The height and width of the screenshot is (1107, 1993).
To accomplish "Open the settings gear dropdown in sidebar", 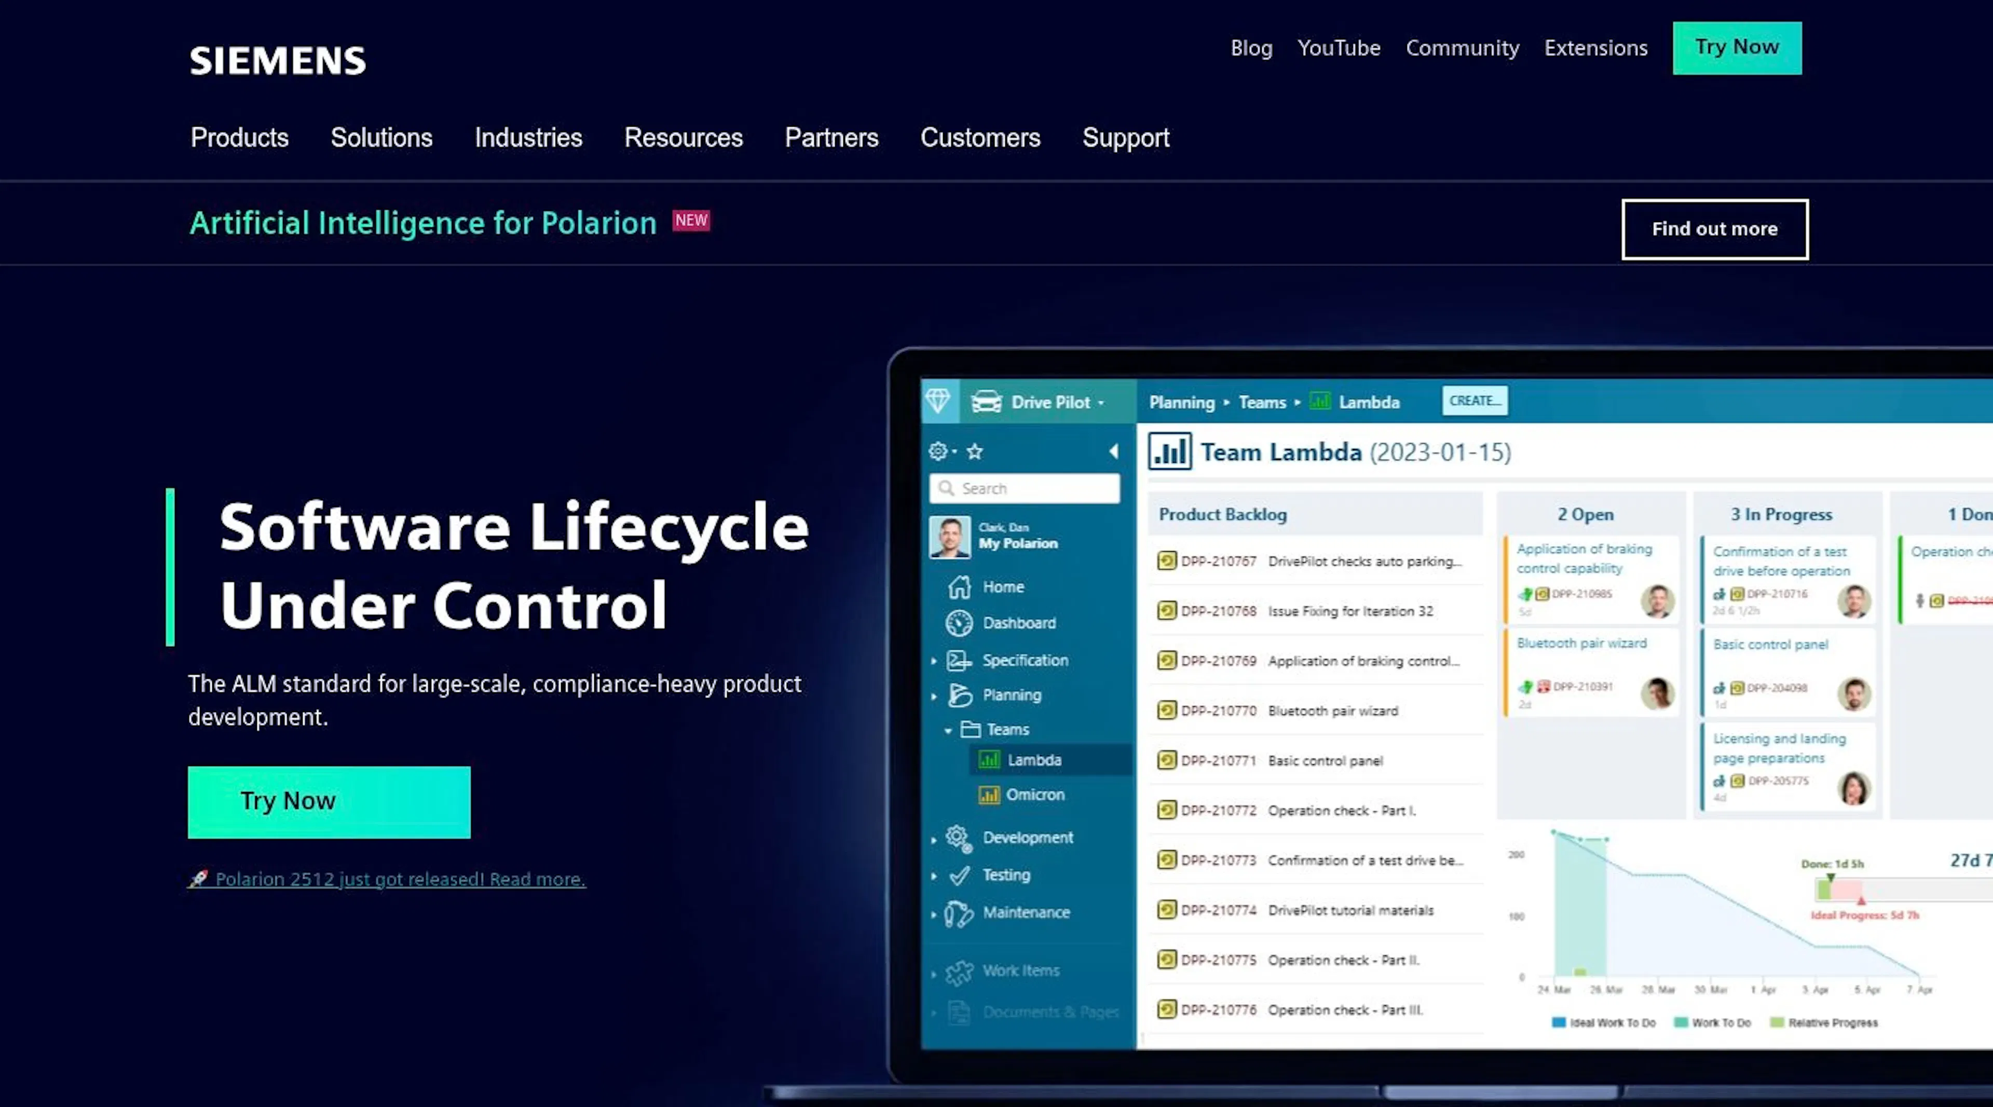I will [943, 451].
